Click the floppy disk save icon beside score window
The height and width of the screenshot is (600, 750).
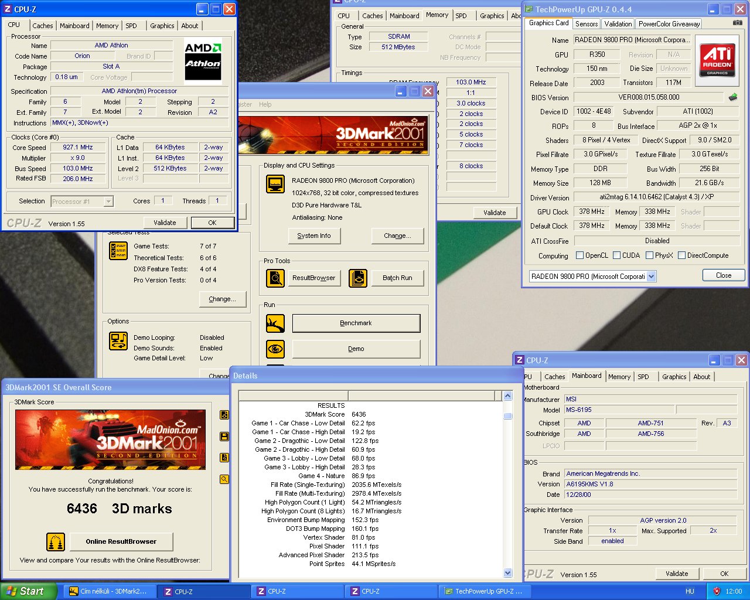[224, 437]
